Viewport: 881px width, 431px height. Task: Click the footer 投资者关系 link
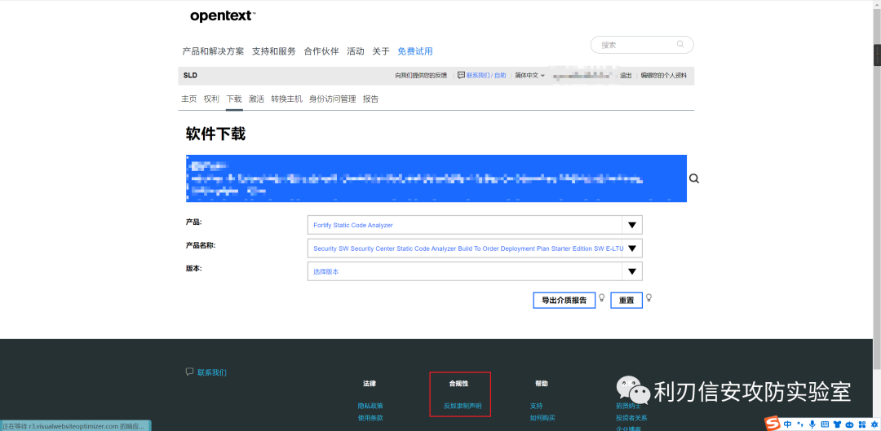point(631,417)
